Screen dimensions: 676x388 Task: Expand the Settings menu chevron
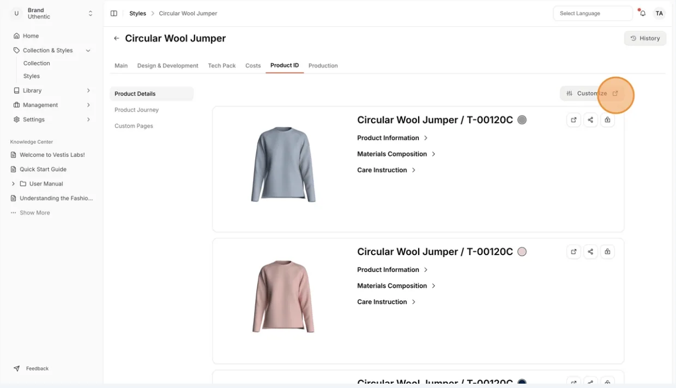coord(88,119)
